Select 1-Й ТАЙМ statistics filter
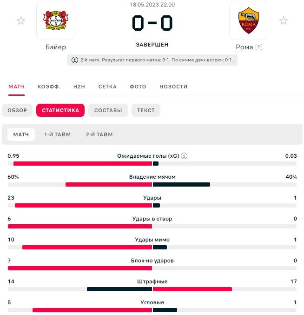Viewport: 304px width, 315px height. click(58, 134)
